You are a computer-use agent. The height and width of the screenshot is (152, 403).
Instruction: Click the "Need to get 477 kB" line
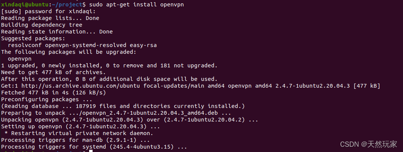point(53,72)
